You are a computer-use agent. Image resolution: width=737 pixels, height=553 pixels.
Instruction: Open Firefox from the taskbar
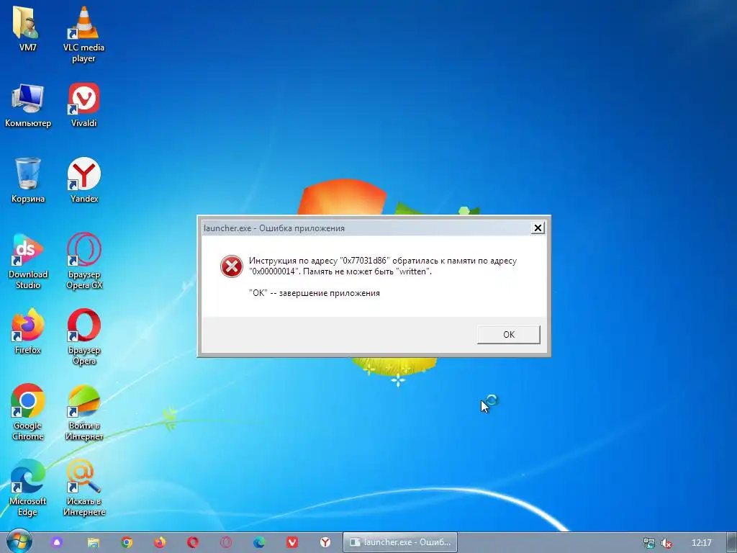(160, 542)
